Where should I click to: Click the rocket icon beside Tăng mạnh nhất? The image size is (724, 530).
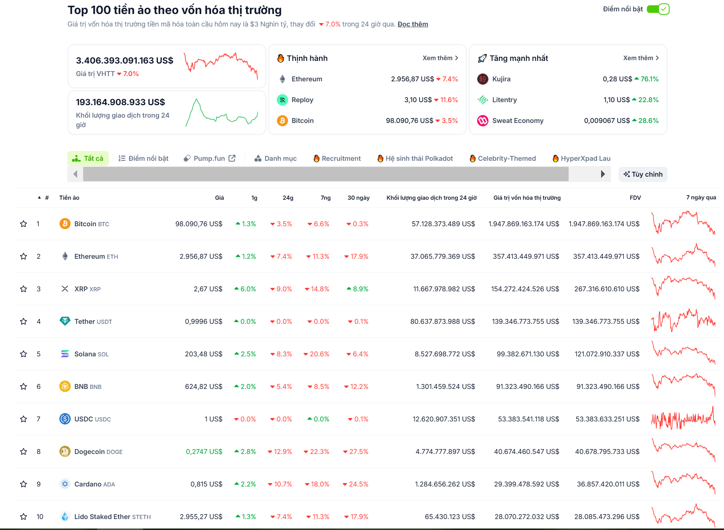[x=482, y=58]
